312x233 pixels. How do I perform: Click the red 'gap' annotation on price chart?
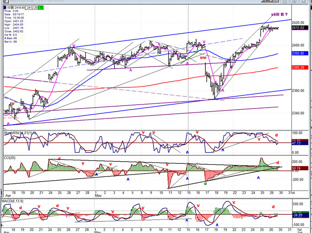pos(203,57)
